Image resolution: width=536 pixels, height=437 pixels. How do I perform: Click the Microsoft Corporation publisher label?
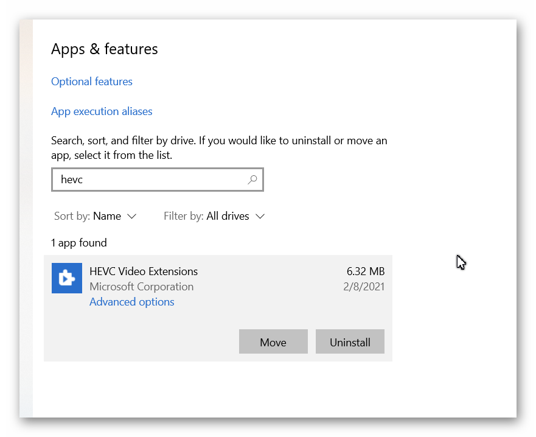point(142,287)
